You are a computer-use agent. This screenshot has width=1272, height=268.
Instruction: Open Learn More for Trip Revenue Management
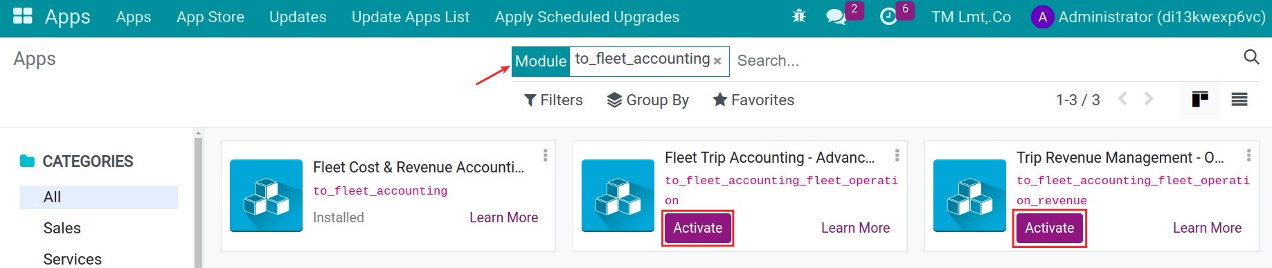1207,228
